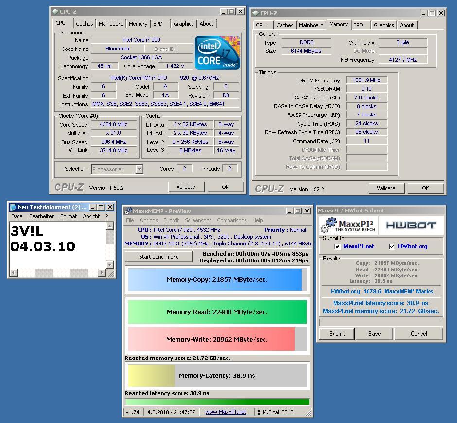Click the Intel Core i7 inside logo
Screen dimensions: 457x423
[x=217, y=52]
